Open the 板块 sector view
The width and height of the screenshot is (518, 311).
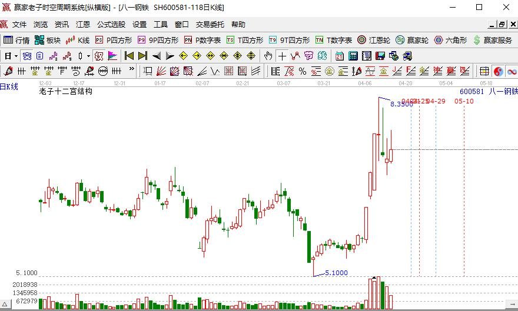pos(48,40)
